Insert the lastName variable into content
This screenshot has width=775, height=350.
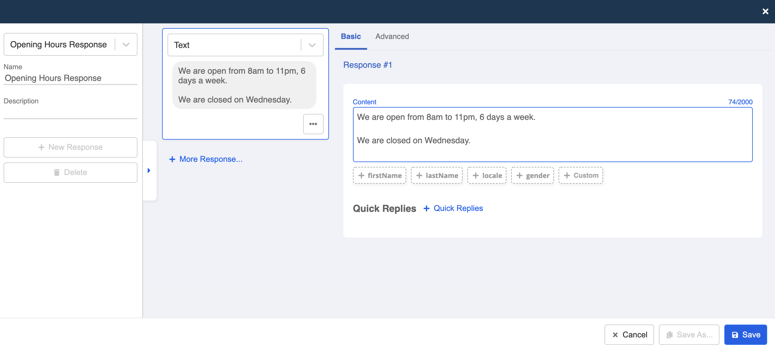pos(436,175)
